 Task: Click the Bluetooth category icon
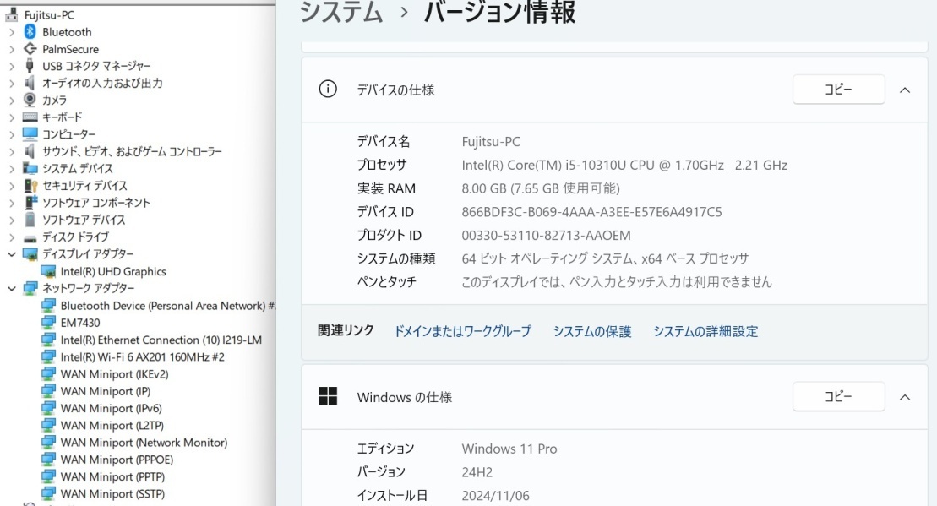pos(30,31)
